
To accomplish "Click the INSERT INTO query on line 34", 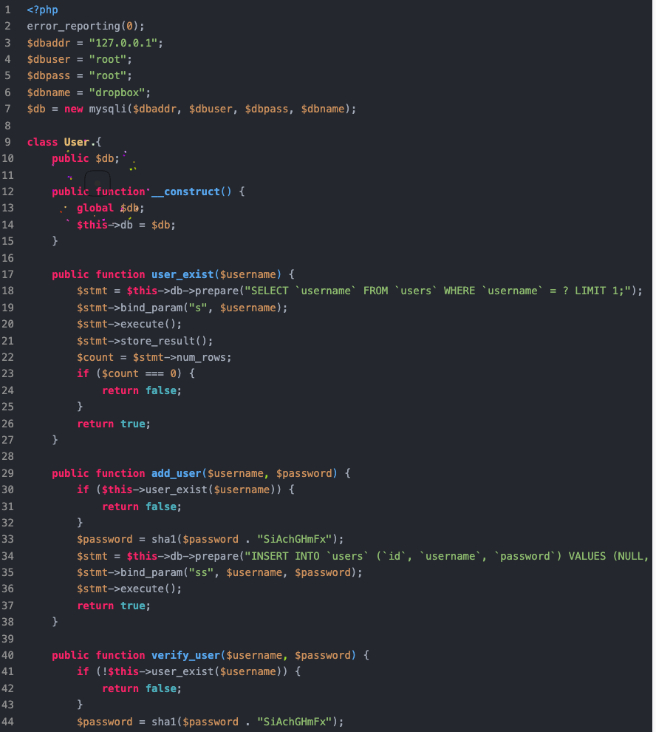I will point(447,556).
